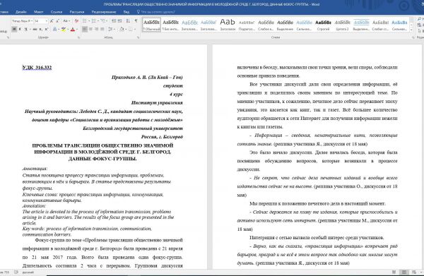Open the Times New Roman font name dropdown

[32, 20]
